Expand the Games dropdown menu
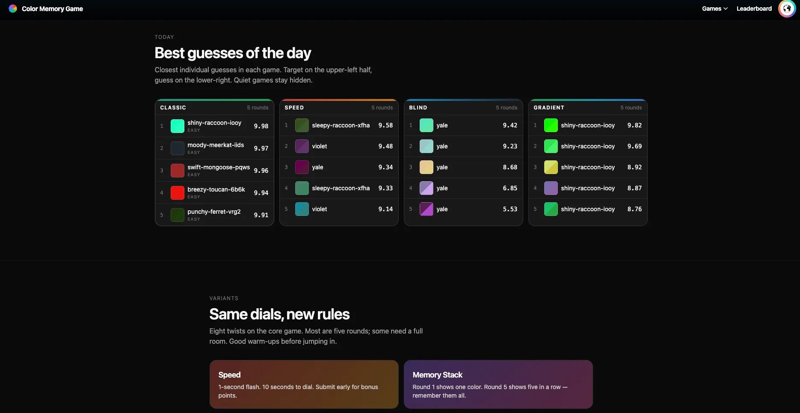 [714, 9]
